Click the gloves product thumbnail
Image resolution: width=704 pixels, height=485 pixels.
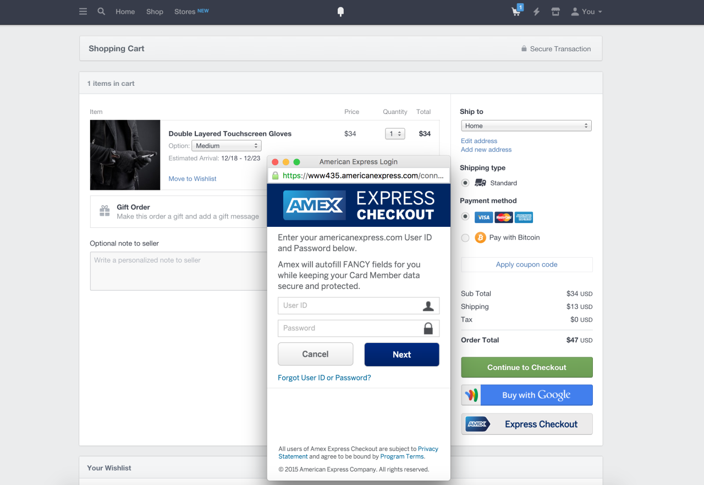(x=125, y=155)
